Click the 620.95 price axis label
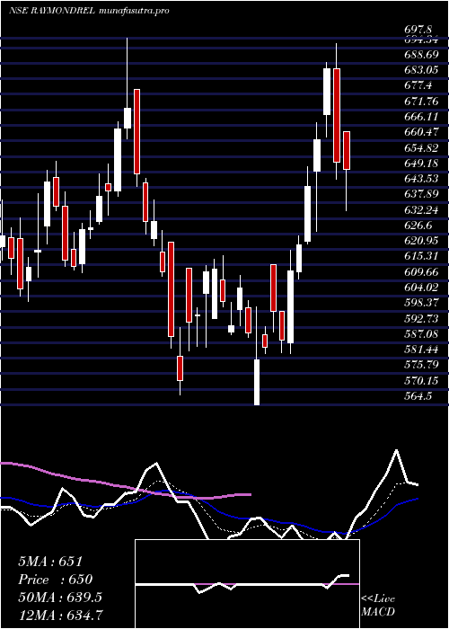Screen dimensions: 449x629 [420, 241]
